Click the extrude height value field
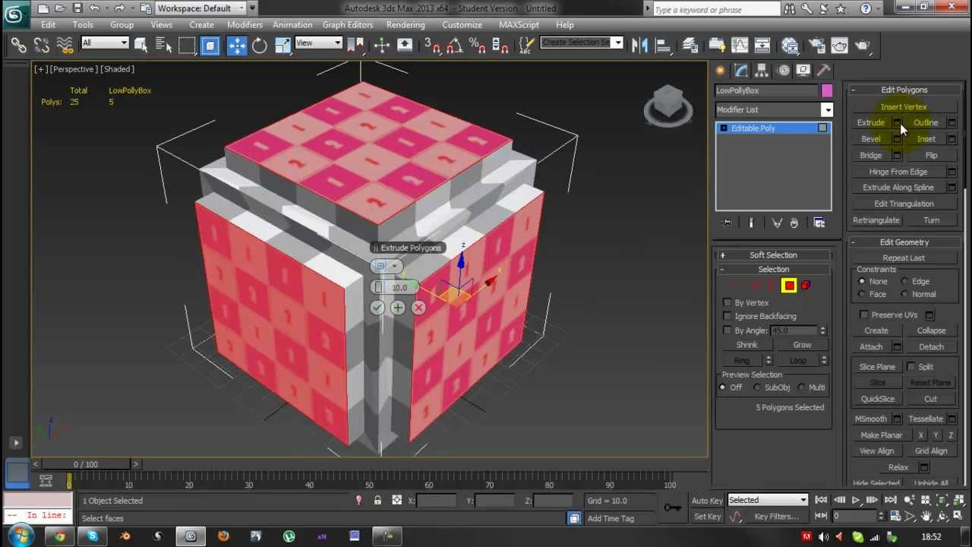The width and height of the screenshot is (972, 547). [400, 287]
